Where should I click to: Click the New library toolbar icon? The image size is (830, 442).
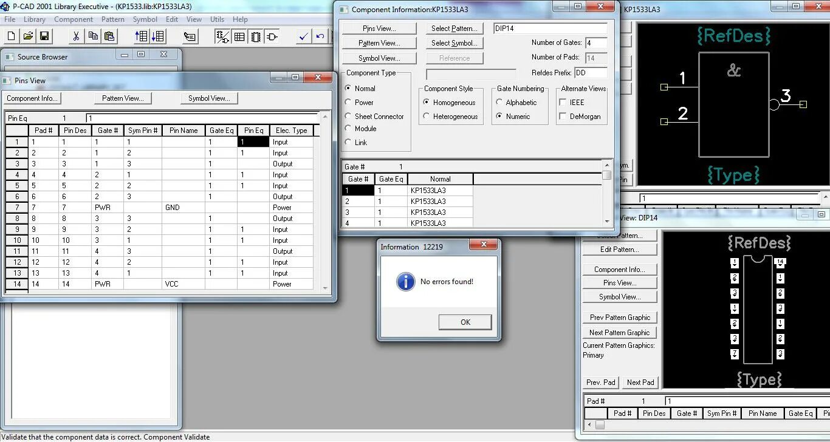12,36
